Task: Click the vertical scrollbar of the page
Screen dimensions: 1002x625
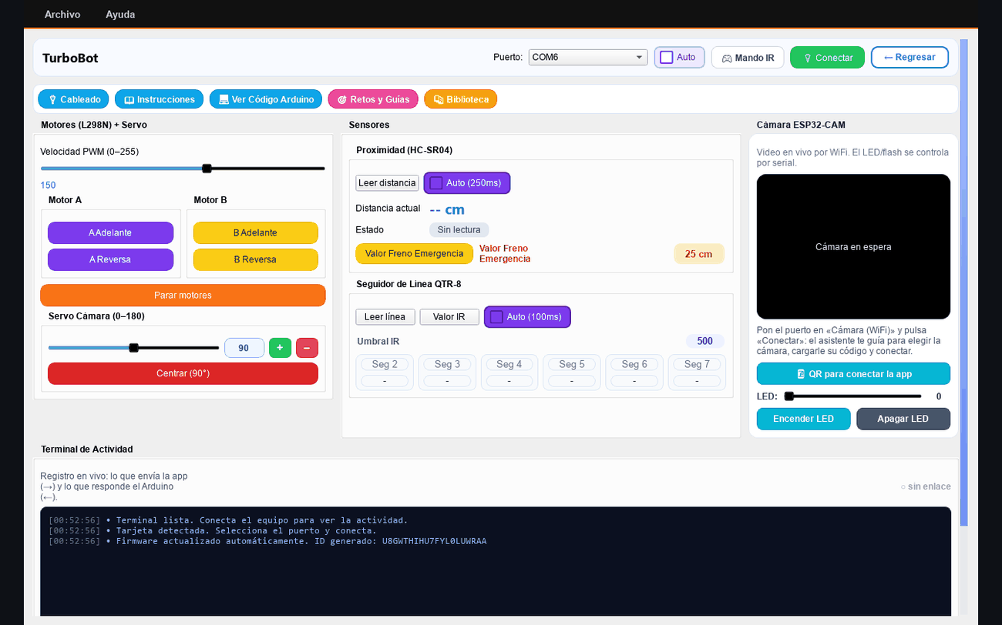Action: coord(963,283)
